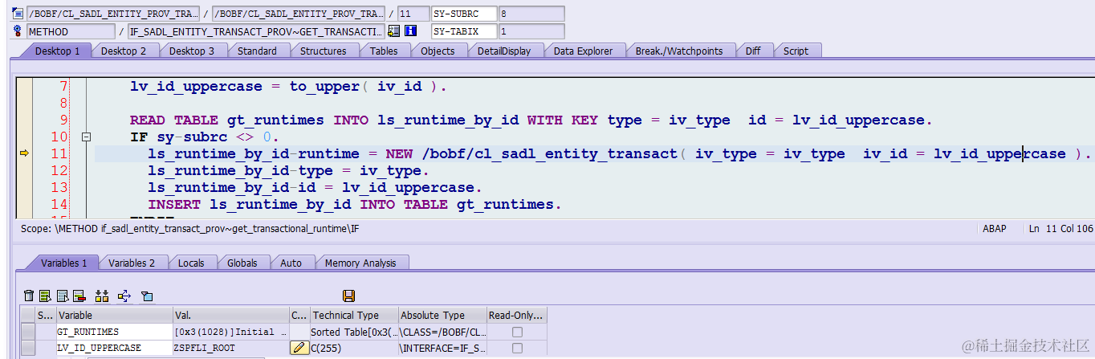The width and height of the screenshot is (1095, 359).
Task: Open the Standard tab
Action: click(x=257, y=51)
